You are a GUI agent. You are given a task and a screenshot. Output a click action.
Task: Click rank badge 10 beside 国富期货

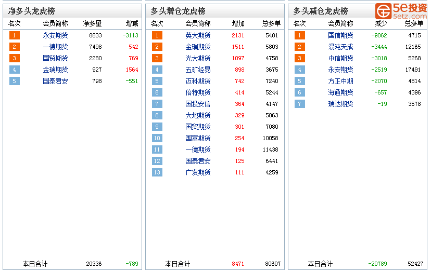pyautogui.click(x=157, y=138)
